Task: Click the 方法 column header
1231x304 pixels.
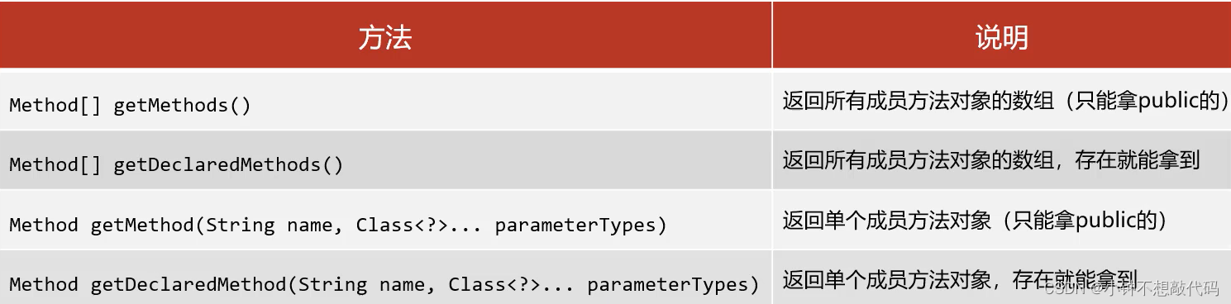Action: [385, 38]
